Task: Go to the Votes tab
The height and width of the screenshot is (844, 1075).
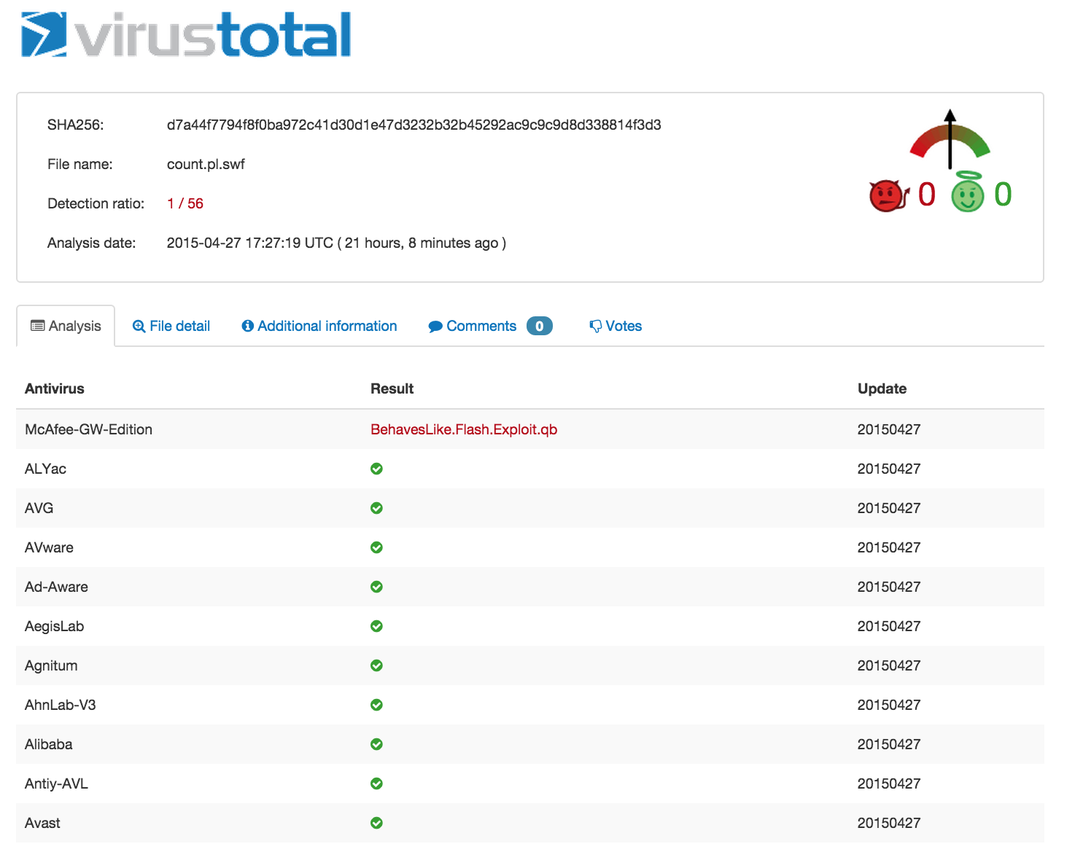Action: 616,326
